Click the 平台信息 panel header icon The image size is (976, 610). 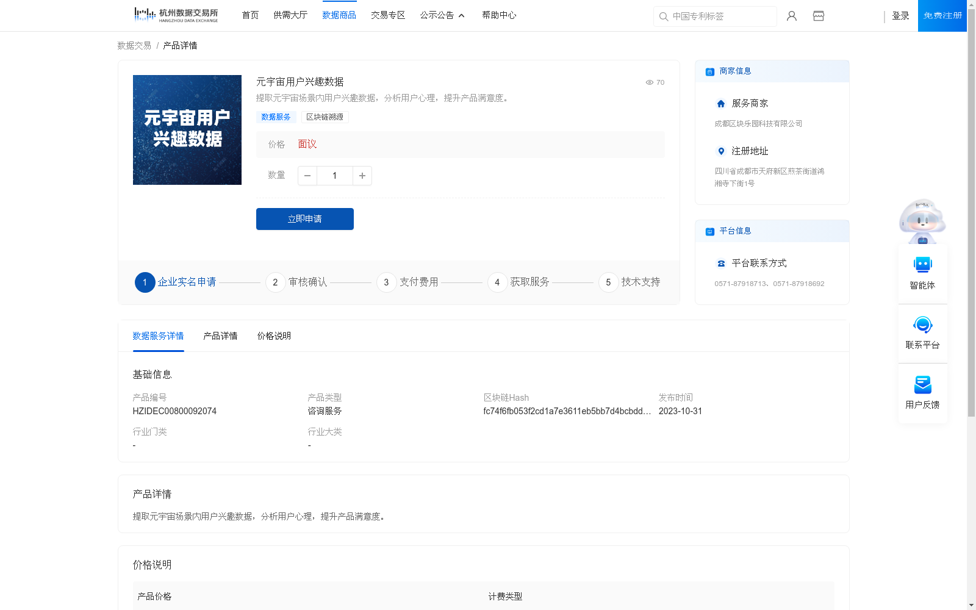(x=710, y=231)
